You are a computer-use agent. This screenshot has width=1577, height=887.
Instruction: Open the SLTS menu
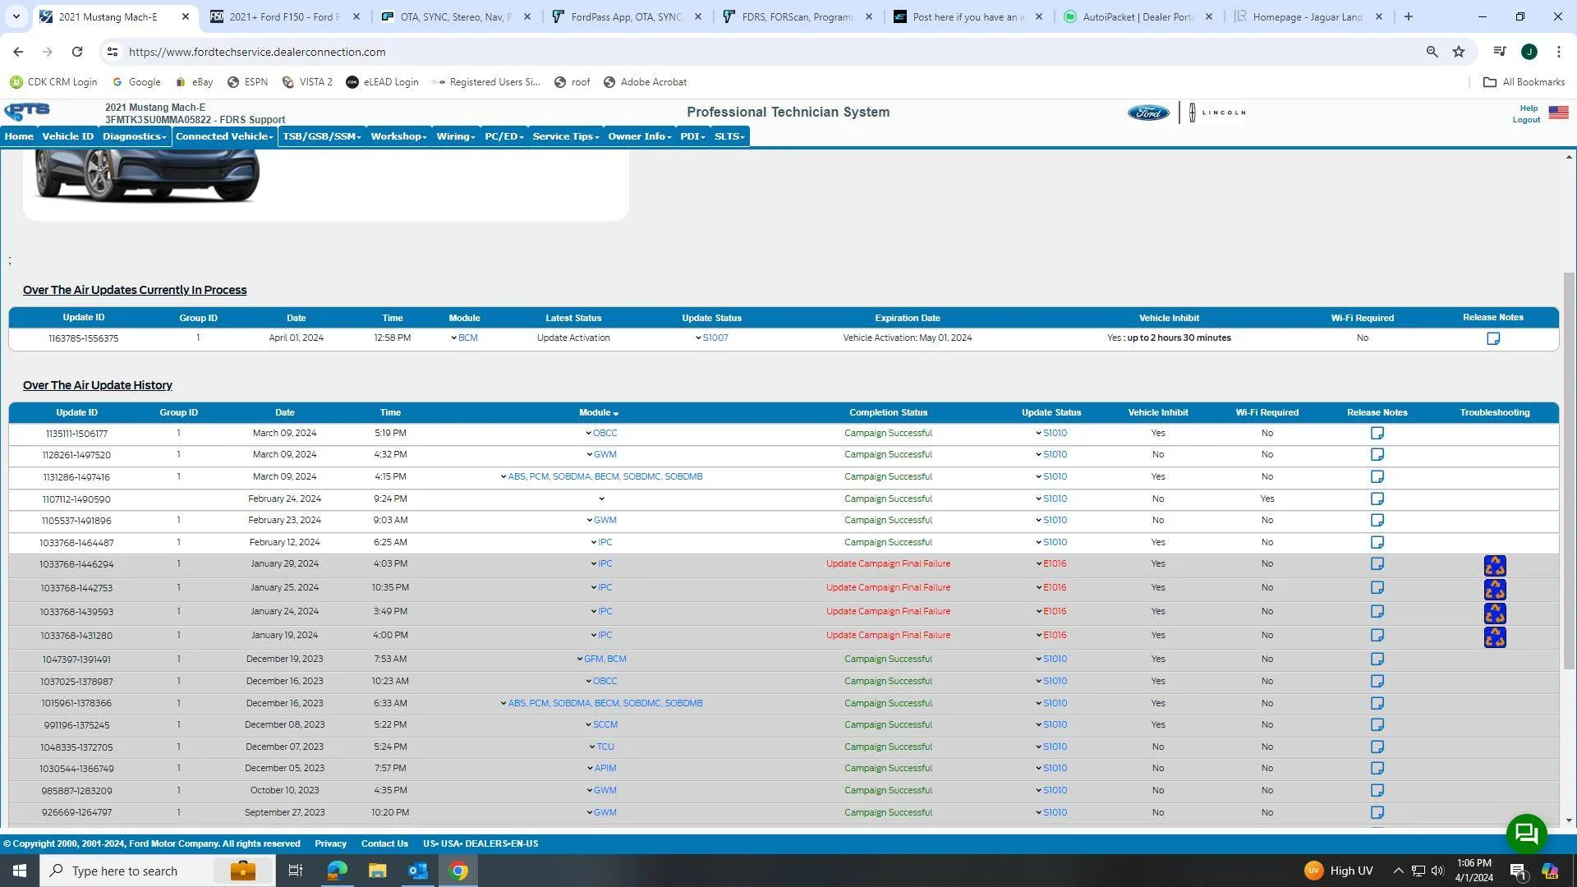tap(729, 136)
